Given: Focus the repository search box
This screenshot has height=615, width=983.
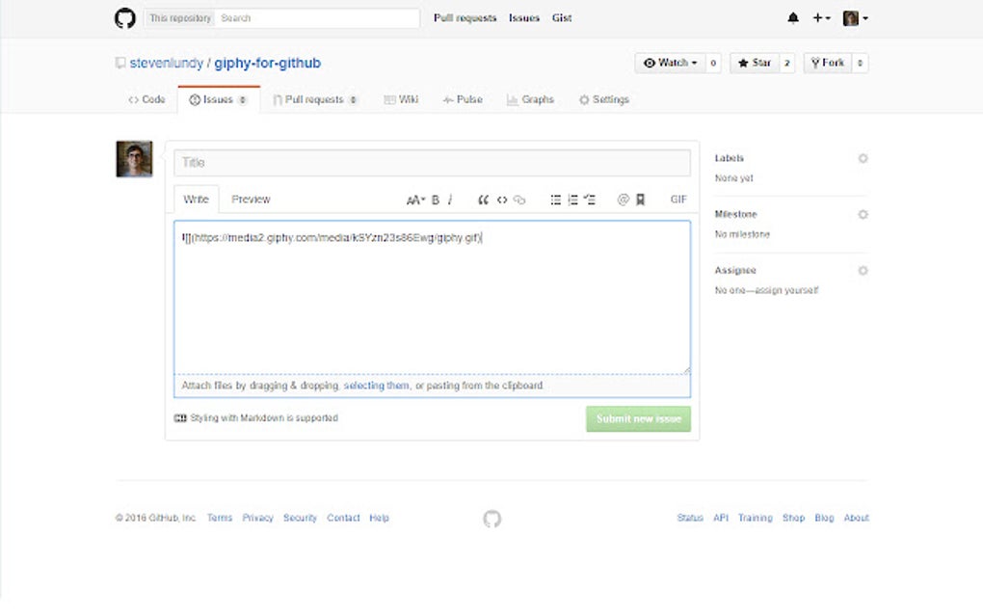Looking at the screenshot, I should (x=317, y=18).
